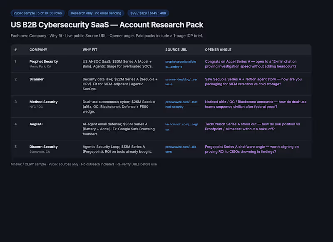
Task: Open the prnewswire Method Security link
Action: pyautogui.click(x=181, y=104)
